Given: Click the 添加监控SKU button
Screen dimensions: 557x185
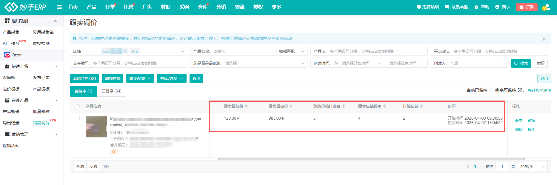Looking at the screenshot, I should click(x=84, y=78).
